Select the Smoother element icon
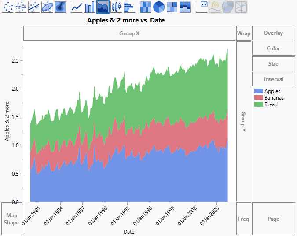This screenshot has width=297, height=238. pyautogui.click(x=21, y=7)
